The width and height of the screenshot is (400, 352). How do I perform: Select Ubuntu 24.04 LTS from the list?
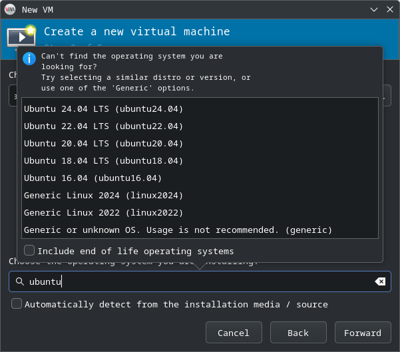(200, 109)
